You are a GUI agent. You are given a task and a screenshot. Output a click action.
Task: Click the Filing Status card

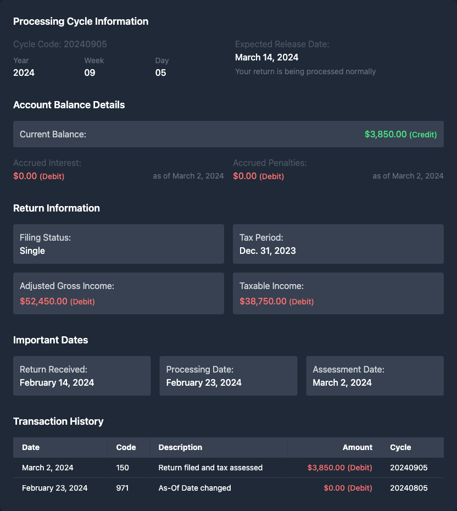pos(118,244)
